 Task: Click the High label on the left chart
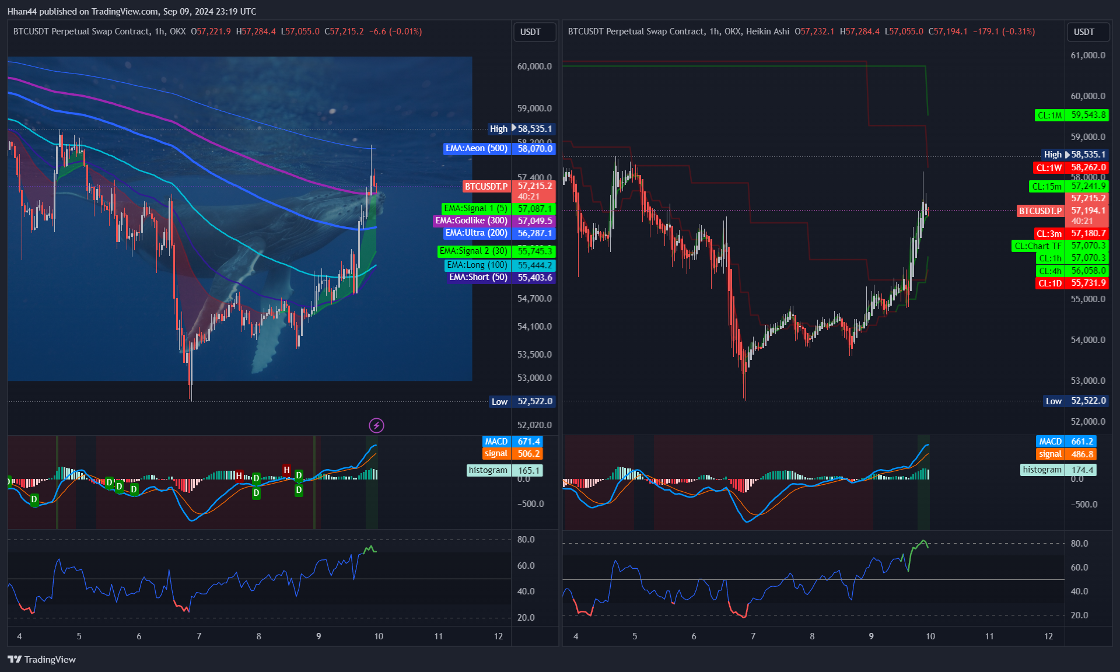point(499,129)
